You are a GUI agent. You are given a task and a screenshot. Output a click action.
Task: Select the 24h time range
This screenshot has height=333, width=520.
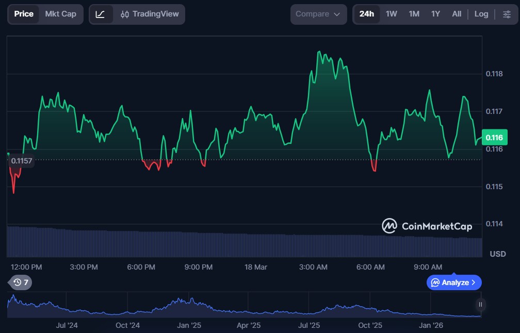coord(366,14)
